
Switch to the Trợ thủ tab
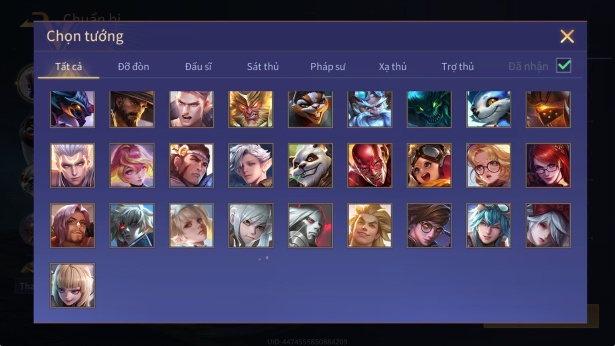(x=457, y=67)
